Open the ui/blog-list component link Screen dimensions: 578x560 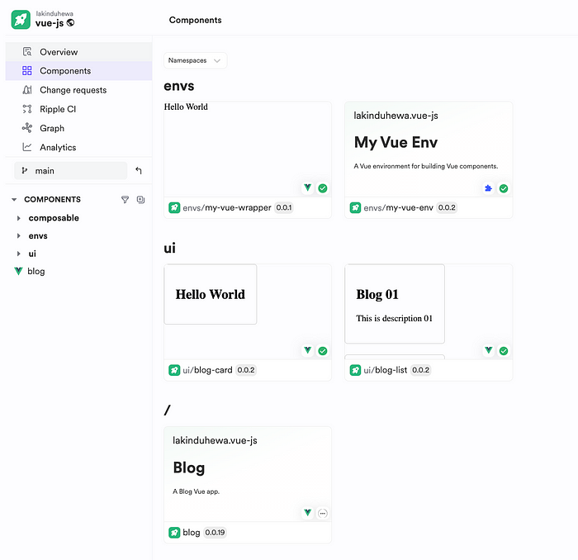tap(386, 370)
